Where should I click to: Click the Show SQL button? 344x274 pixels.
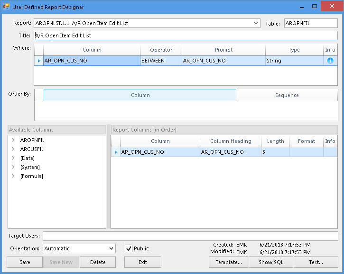(x=271, y=262)
